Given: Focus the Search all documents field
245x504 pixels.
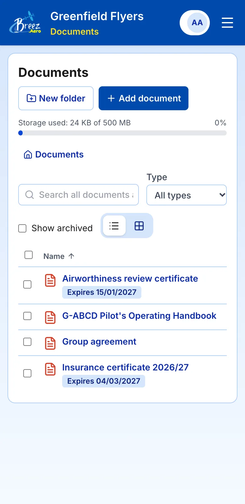Looking at the screenshot, I should (x=79, y=195).
